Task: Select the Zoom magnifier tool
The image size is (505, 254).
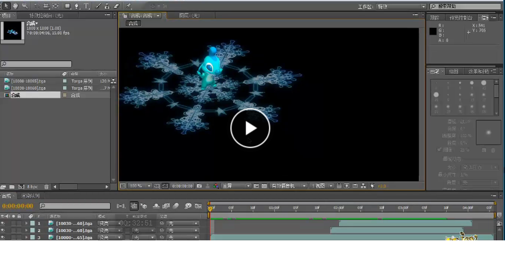Action: 25,6
